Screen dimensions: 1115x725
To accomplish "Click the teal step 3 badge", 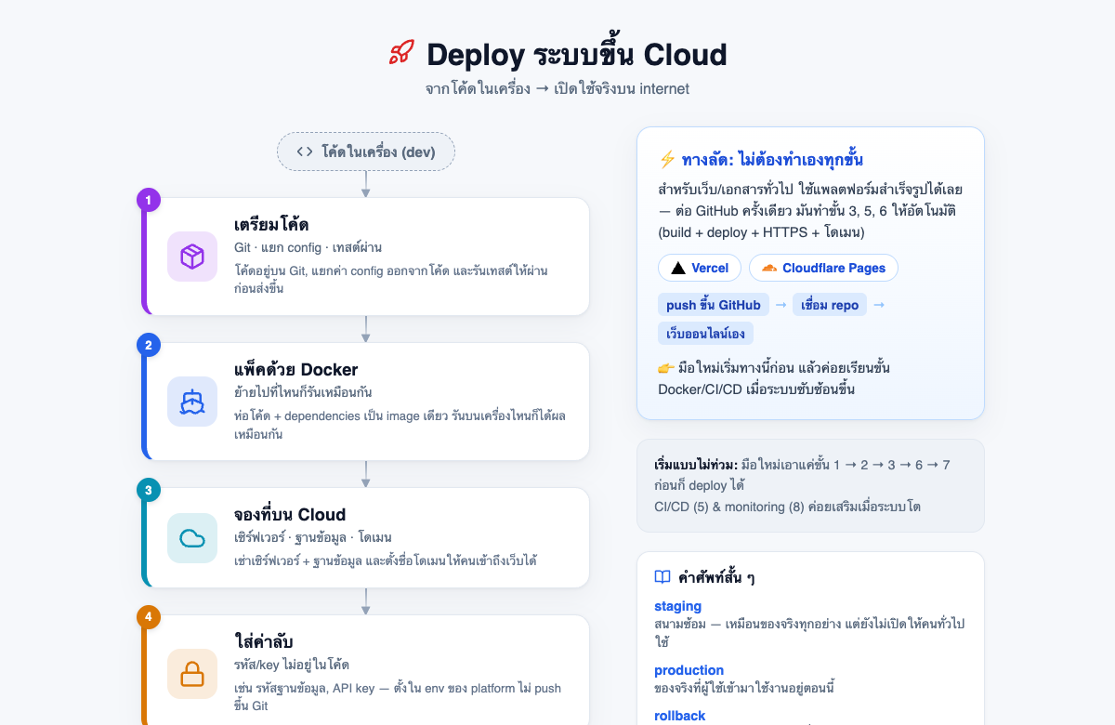I will [x=149, y=490].
